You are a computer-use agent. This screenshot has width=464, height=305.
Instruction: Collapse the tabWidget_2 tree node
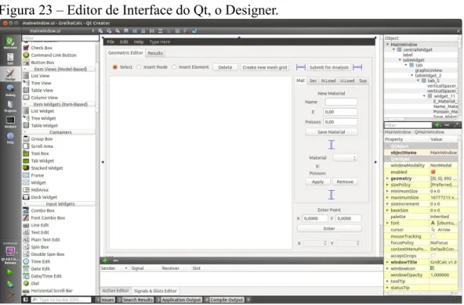tap(411, 75)
